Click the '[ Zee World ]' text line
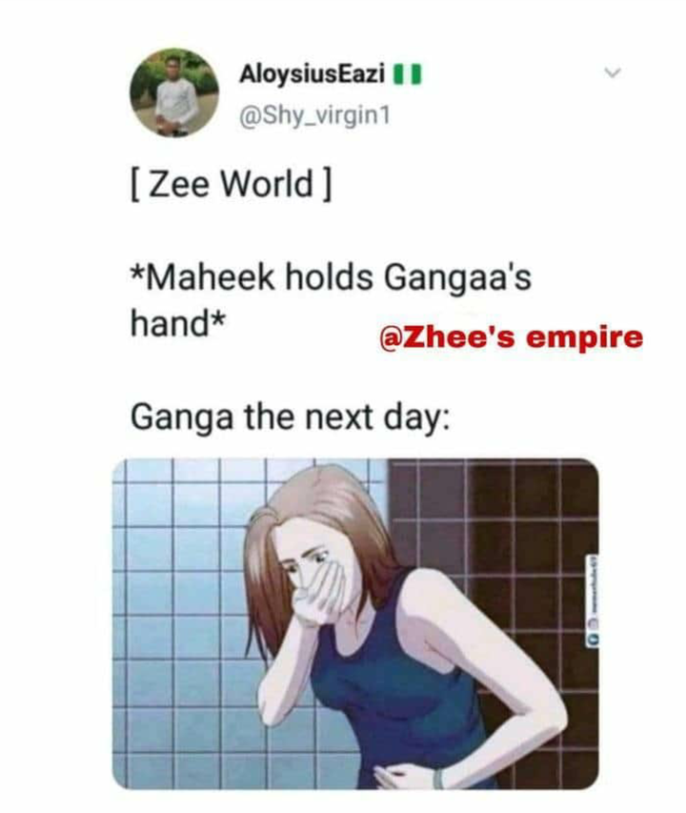Viewport: 686px width, 813px height. [232, 185]
